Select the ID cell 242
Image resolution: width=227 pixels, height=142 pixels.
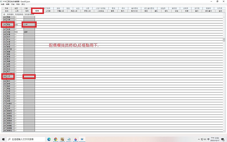click(x=4, y=17)
